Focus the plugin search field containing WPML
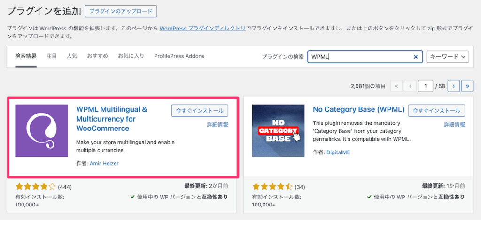481x236 pixels. 365,57
